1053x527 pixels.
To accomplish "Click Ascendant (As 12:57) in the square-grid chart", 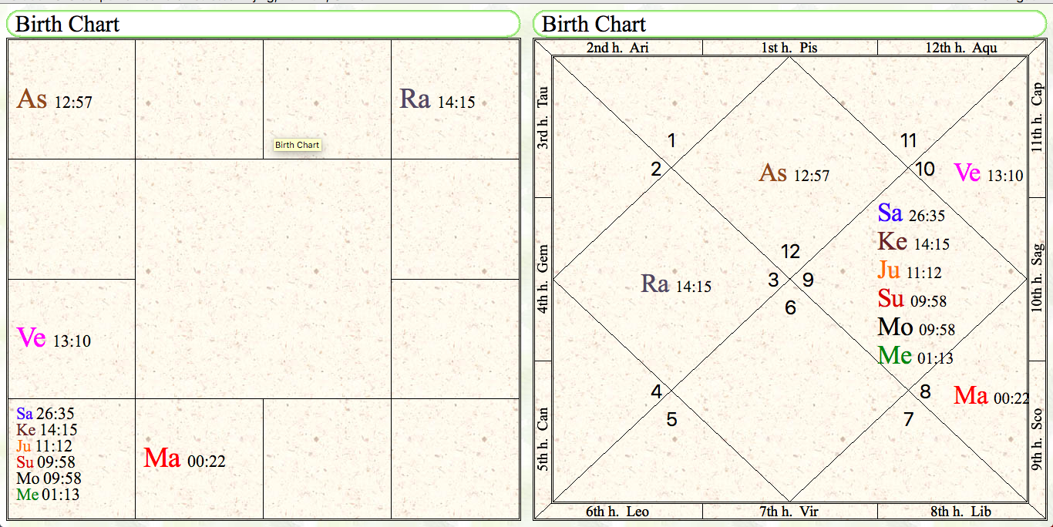I will tap(54, 100).
